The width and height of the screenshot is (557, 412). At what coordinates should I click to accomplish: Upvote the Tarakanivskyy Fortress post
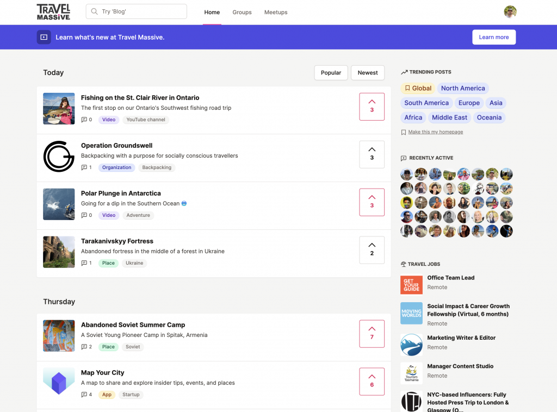coord(372,250)
